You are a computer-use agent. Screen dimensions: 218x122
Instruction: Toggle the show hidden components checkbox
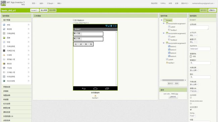point(74,20)
